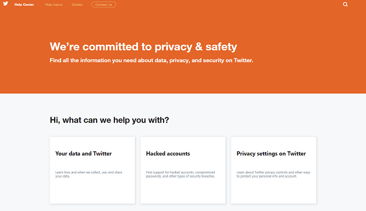The image size is (366, 211).
Task: Click the hero subtitle about data, privacy, and security
Action: (151, 60)
